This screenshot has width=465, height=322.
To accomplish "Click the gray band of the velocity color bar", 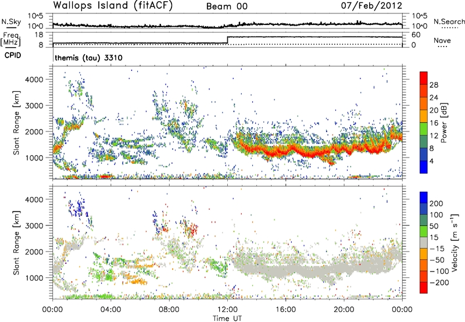I will pos(424,243).
